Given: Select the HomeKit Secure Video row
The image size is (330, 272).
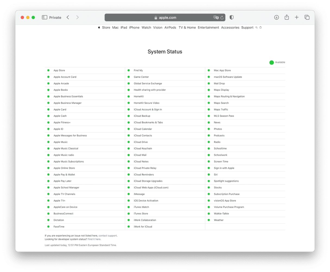Looking at the screenshot, I should click(x=165, y=103).
